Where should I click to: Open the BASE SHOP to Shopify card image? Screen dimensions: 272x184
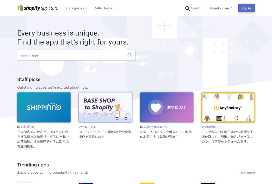(x=105, y=108)
